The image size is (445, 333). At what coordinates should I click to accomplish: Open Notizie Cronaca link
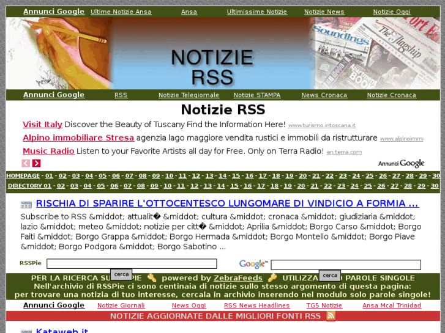click(x=392, y=95)
